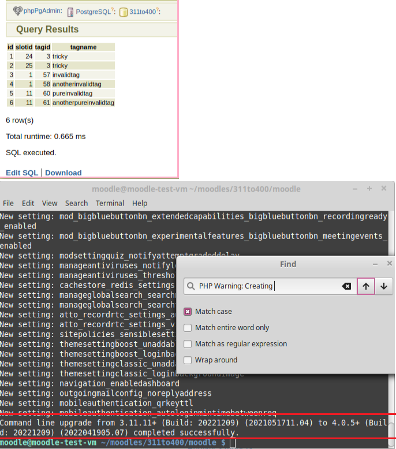Click the tagid 60 cell
The image size is (396, 449).
pos(42,93)
